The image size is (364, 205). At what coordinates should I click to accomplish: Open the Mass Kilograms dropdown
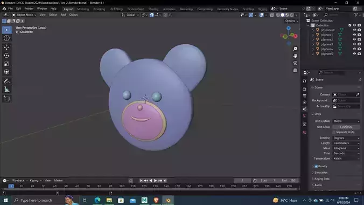pyautogui.click(x=346, y=148)
